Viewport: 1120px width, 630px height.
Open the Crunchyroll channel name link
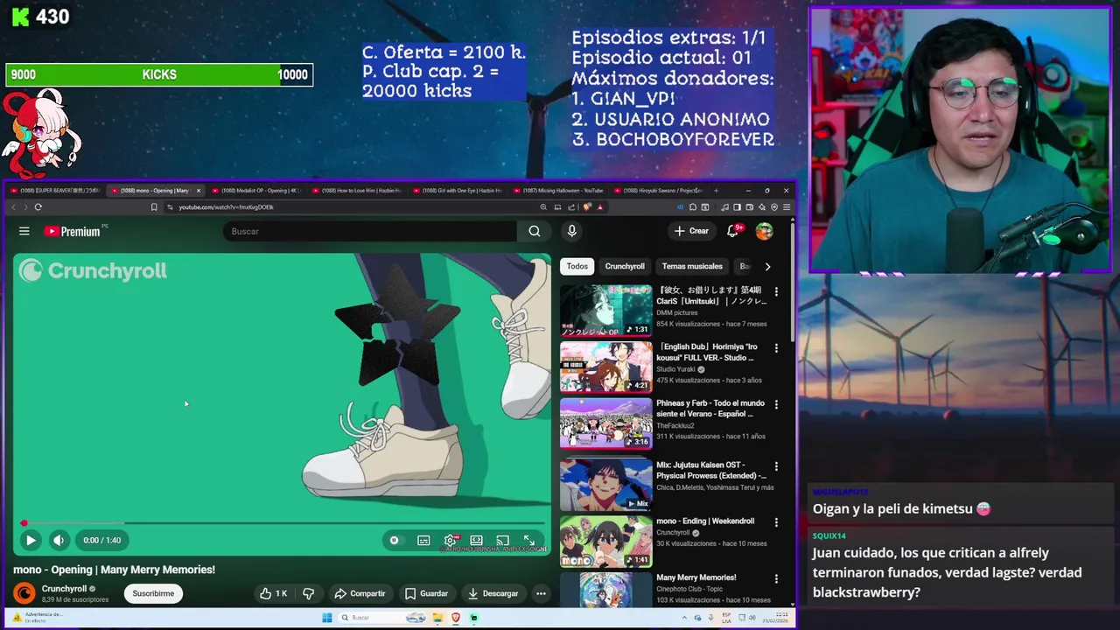point(64,589)
